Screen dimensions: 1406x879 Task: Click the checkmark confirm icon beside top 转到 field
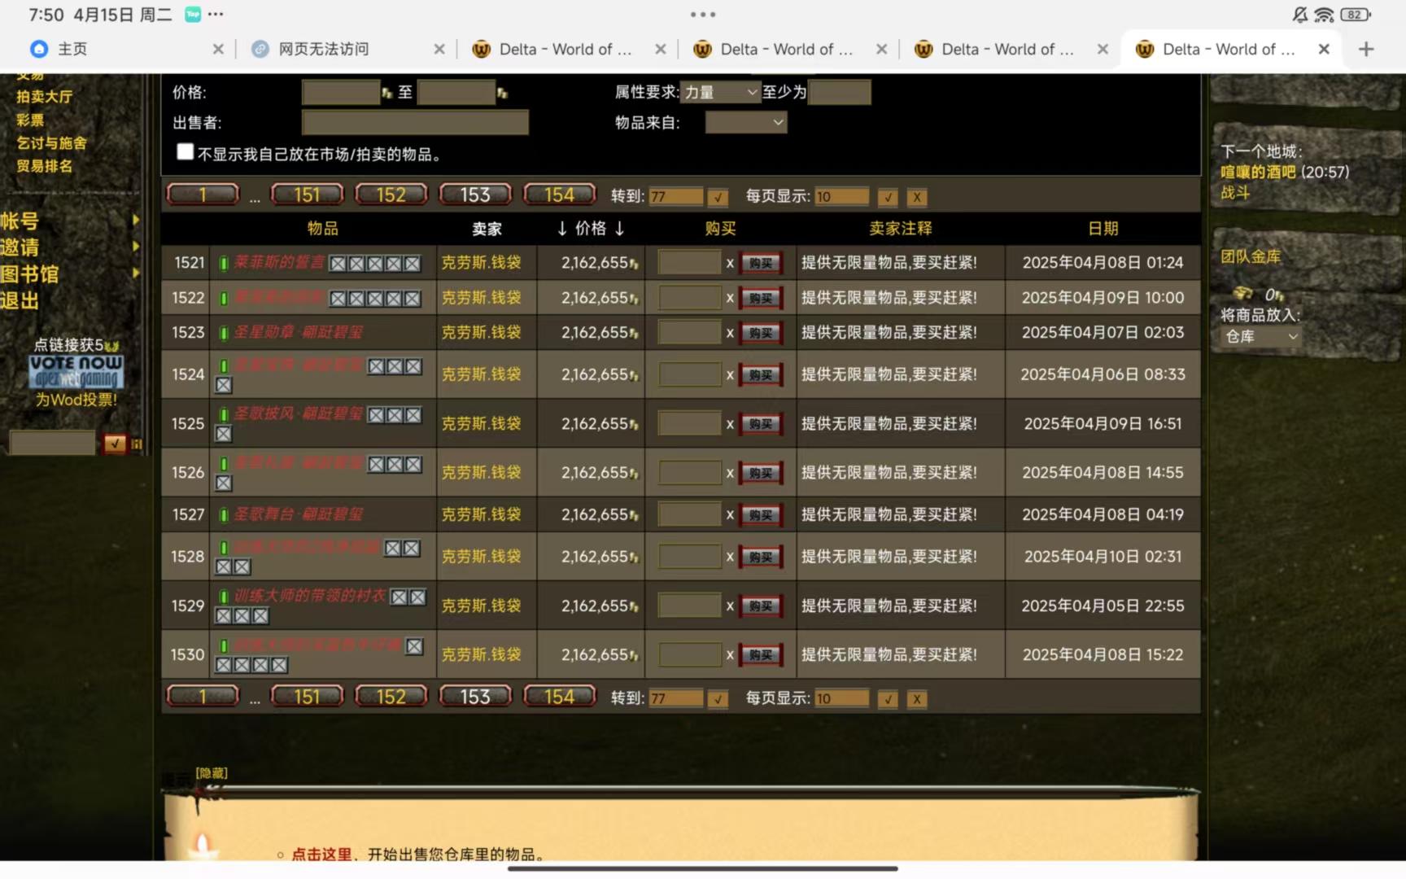tap(718, 197)
